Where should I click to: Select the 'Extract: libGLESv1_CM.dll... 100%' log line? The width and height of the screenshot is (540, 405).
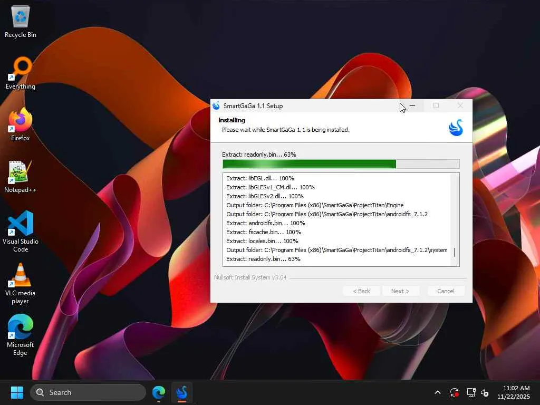click(x=271, y=187)
